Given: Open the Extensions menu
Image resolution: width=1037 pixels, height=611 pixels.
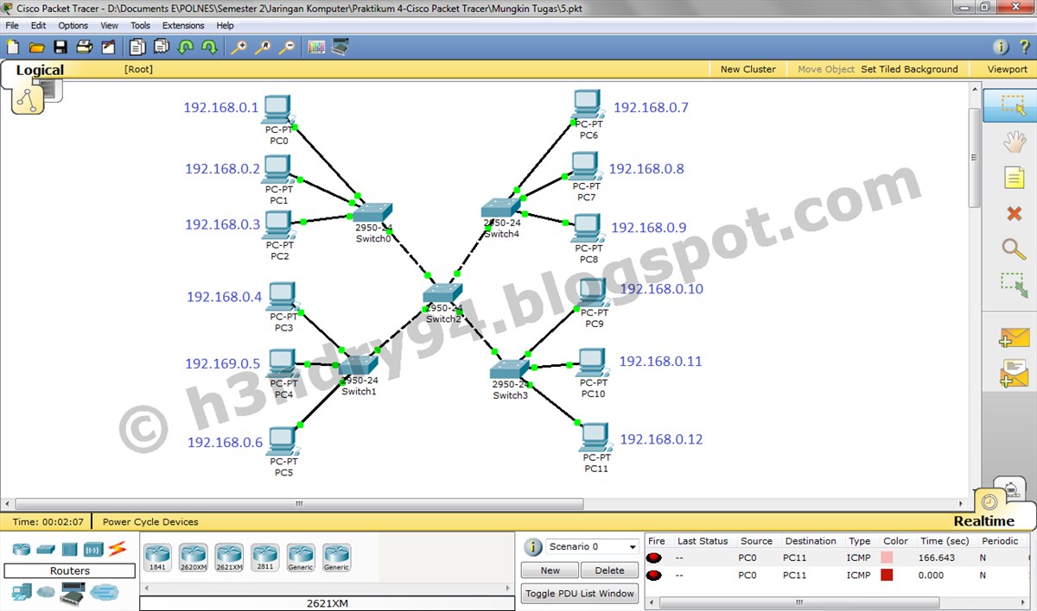Looking at the screenshot, I should (x=182, y=25).
